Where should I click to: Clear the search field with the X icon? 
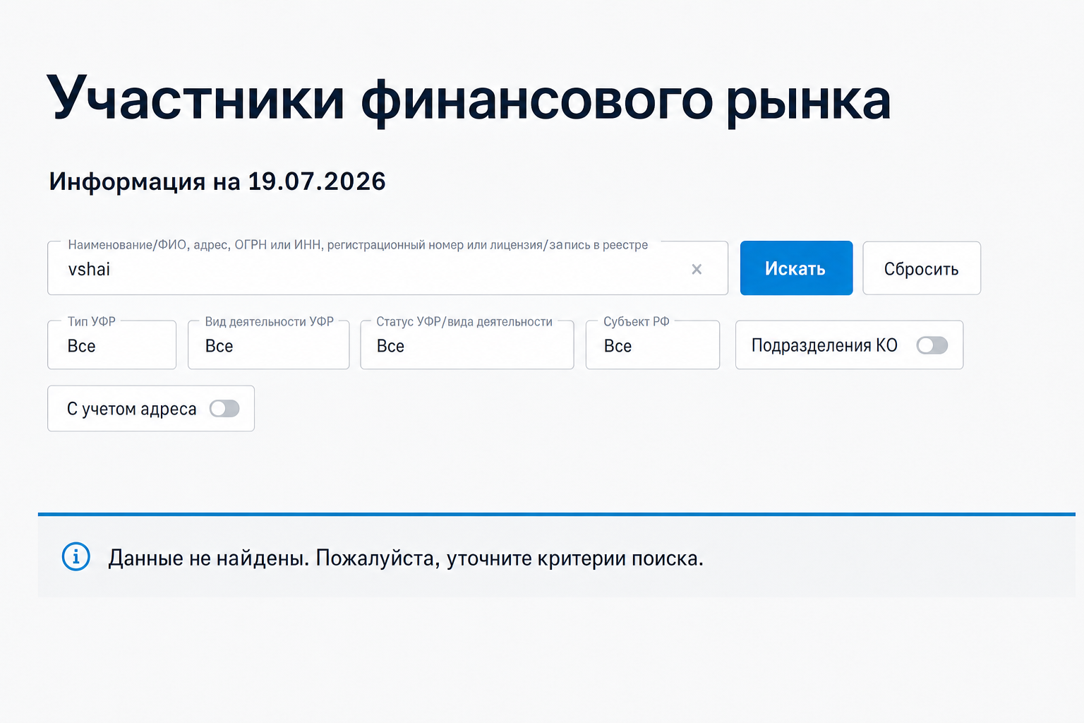[x=697, y=269]
